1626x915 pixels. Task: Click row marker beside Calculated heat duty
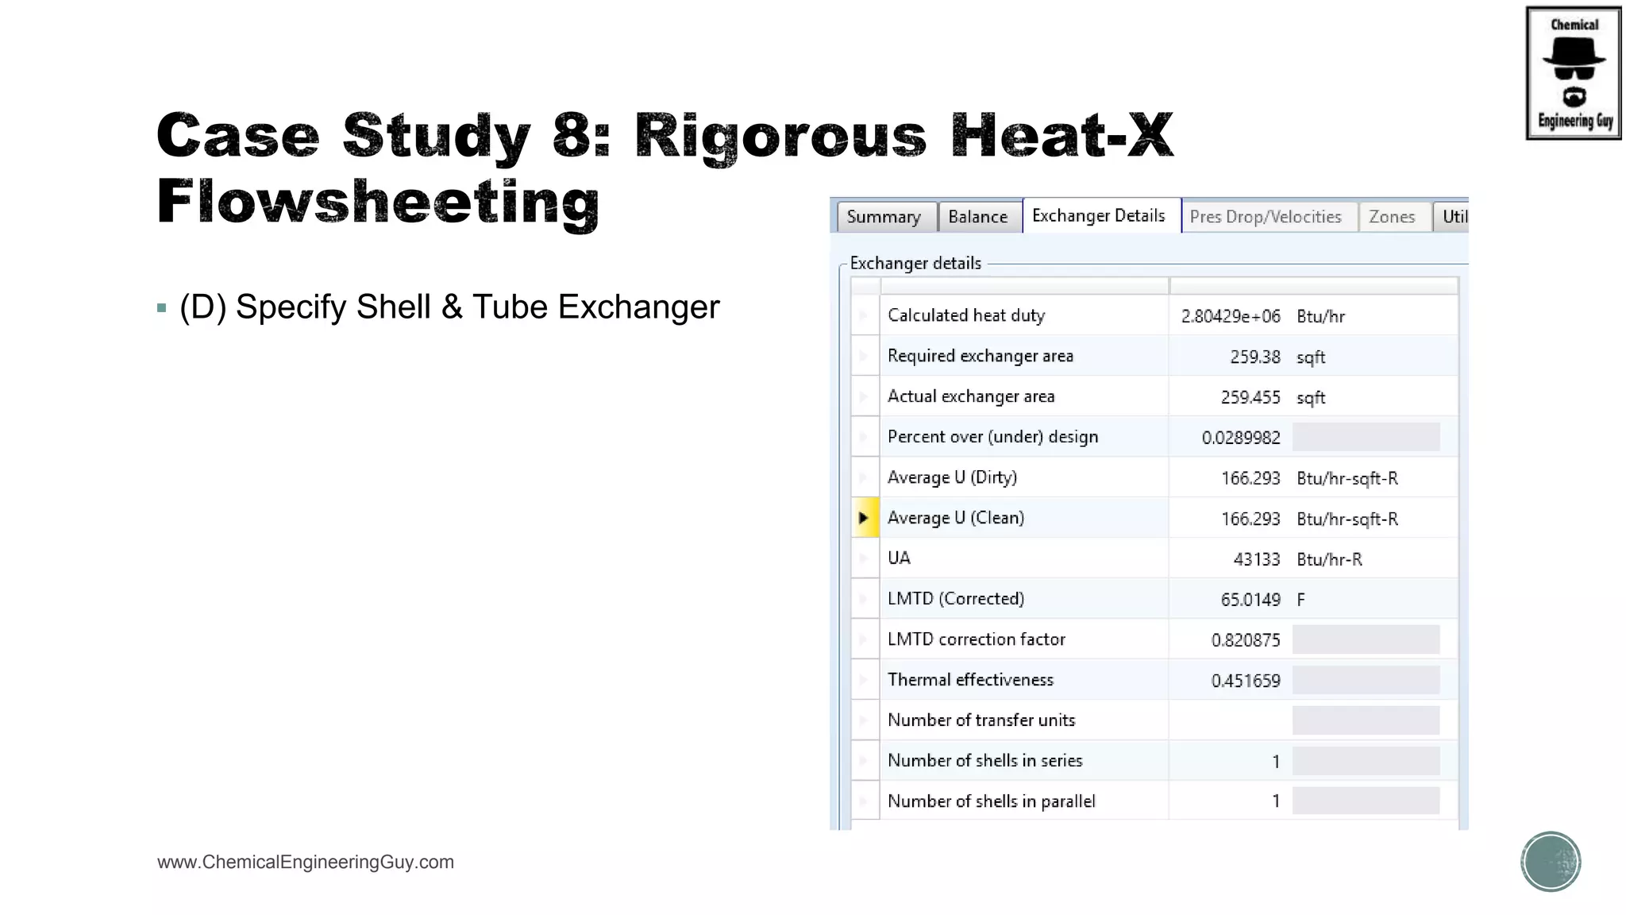(864, 315)
